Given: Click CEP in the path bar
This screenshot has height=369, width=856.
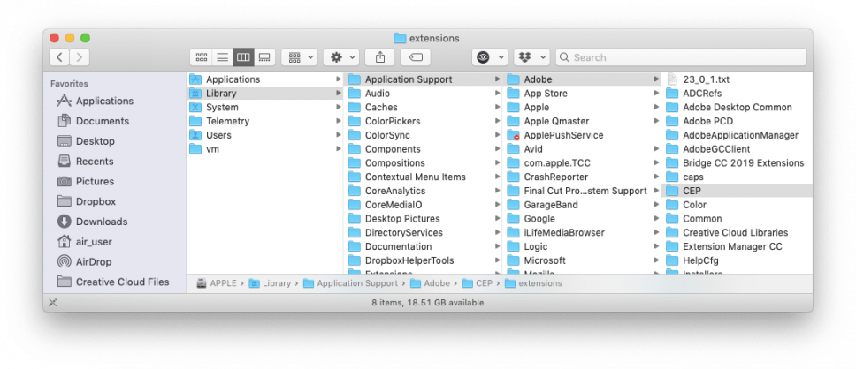Looking at the screenshot, I should [x=478, y=283].
